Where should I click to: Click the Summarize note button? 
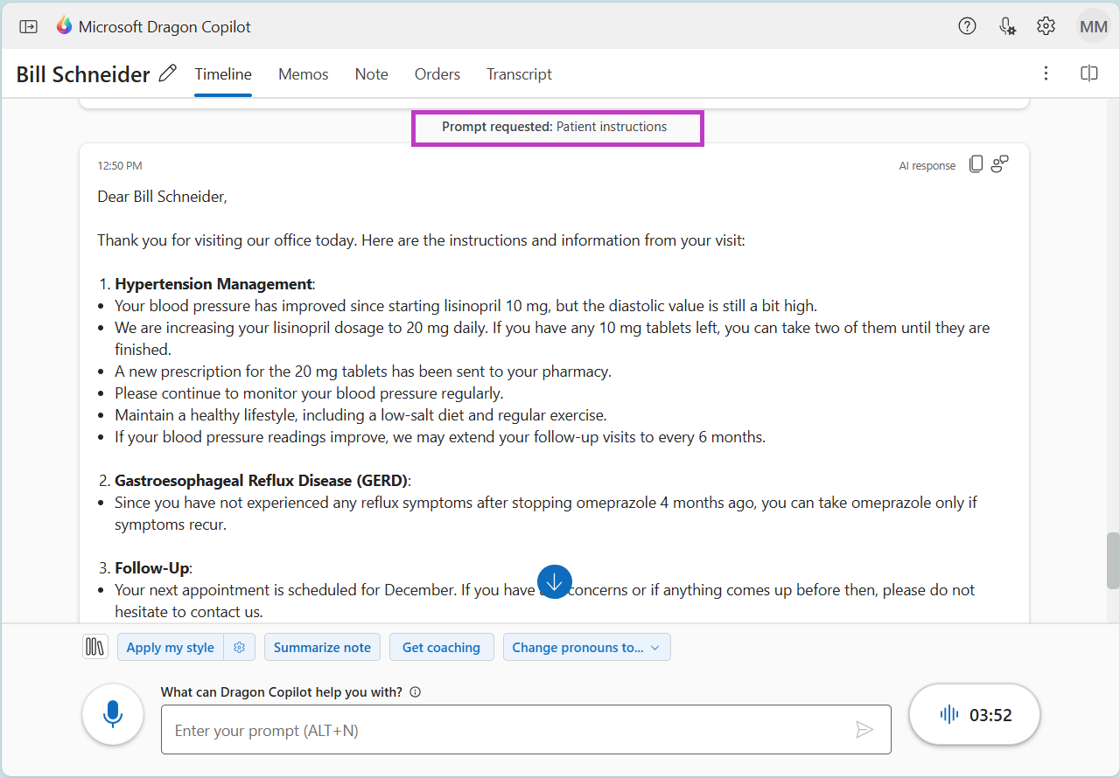click(x=322, y=647)
